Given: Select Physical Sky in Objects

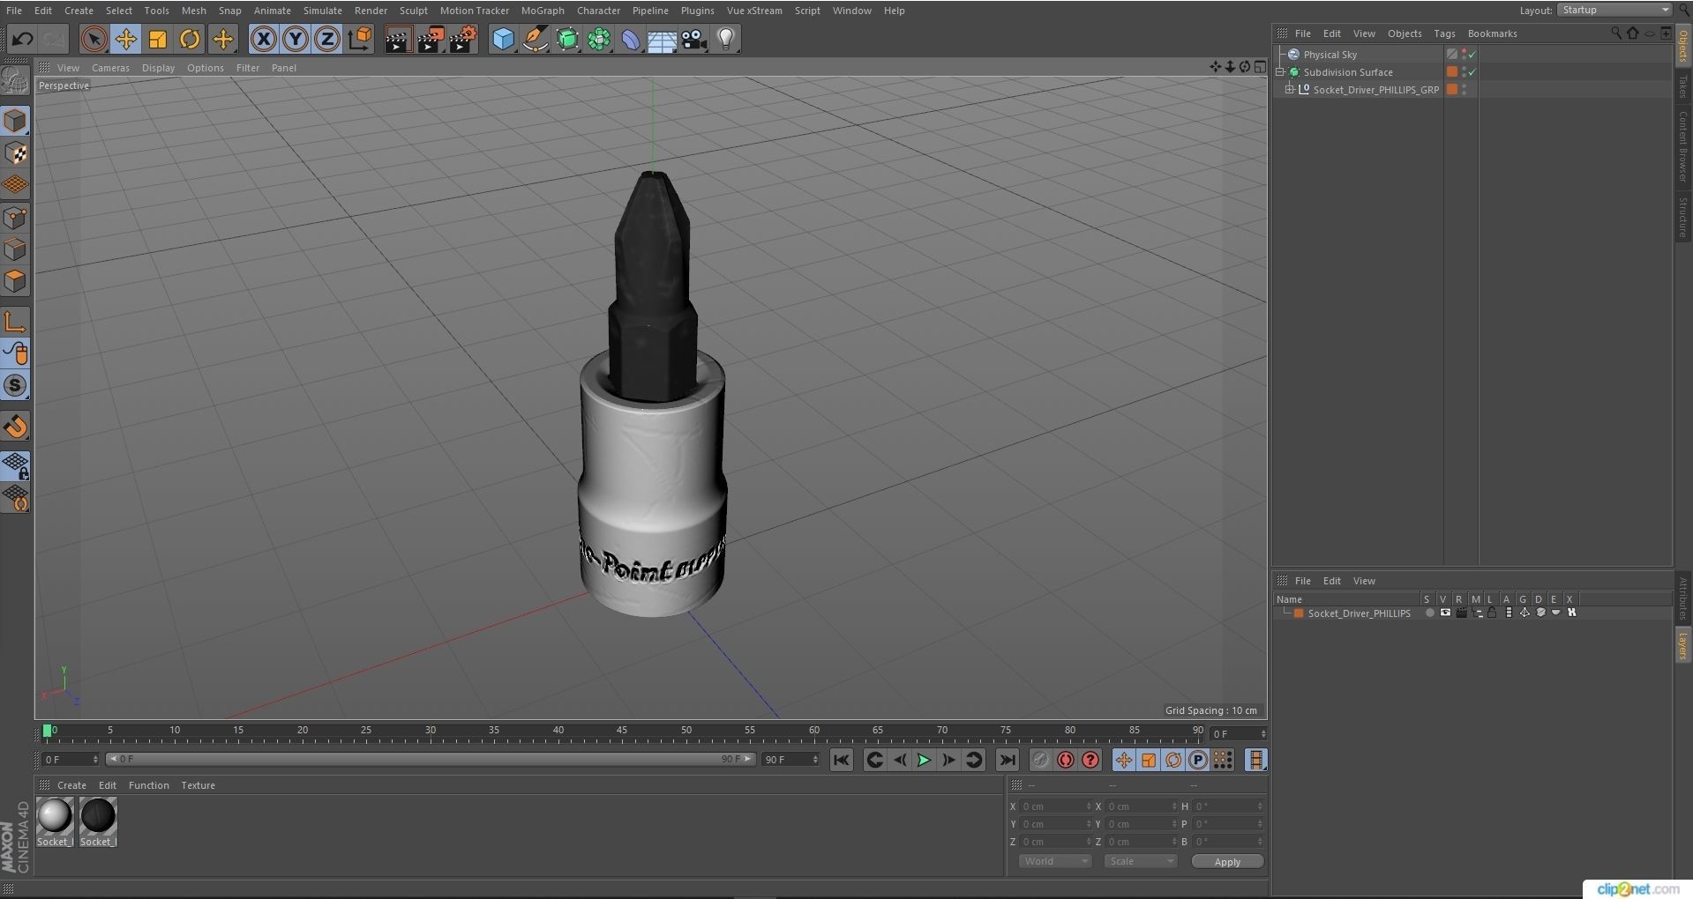Looking at the screenshot, I should tap(1330, 55).
